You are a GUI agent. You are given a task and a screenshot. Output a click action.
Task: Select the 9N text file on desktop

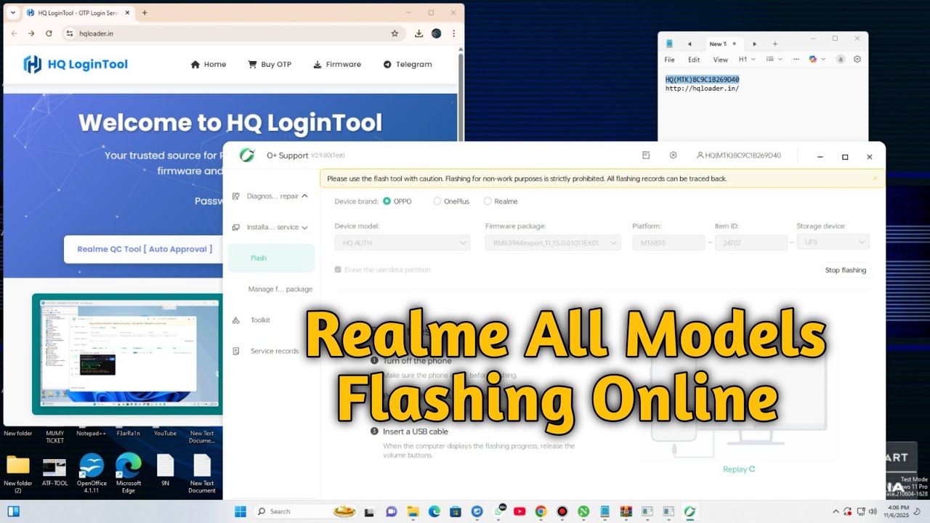point(165,471)
